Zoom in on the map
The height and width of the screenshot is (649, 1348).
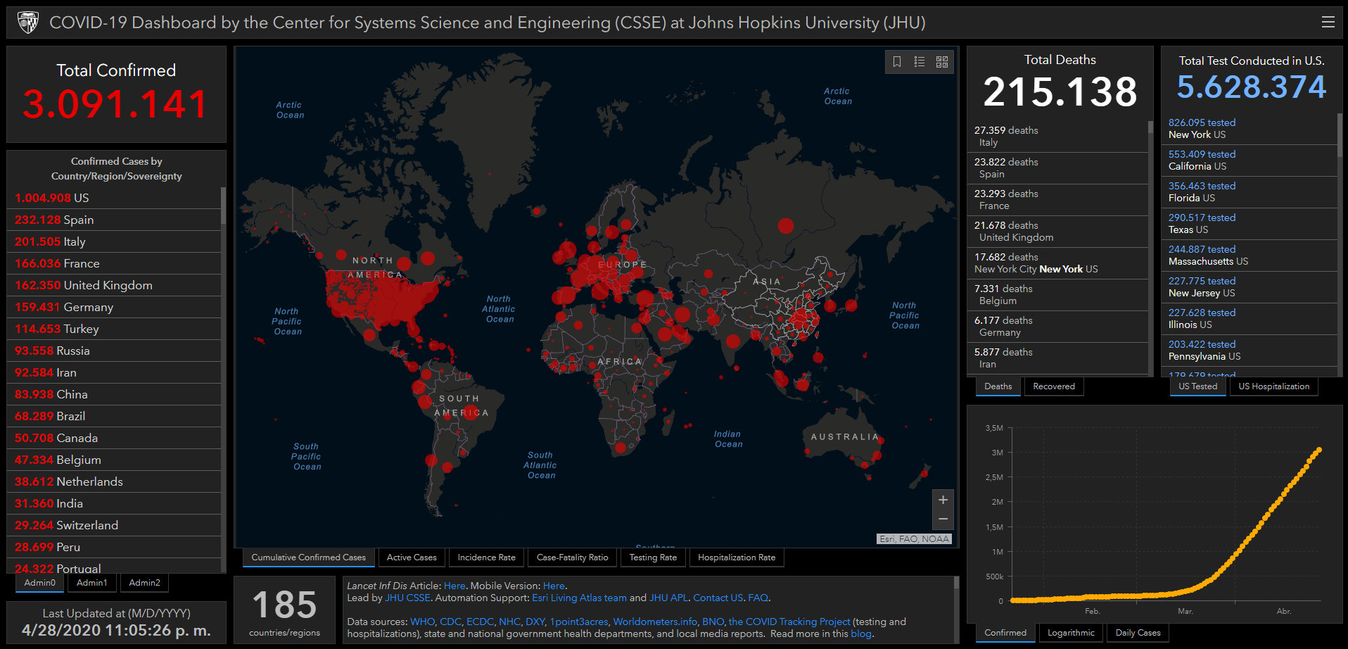(943, 500)
